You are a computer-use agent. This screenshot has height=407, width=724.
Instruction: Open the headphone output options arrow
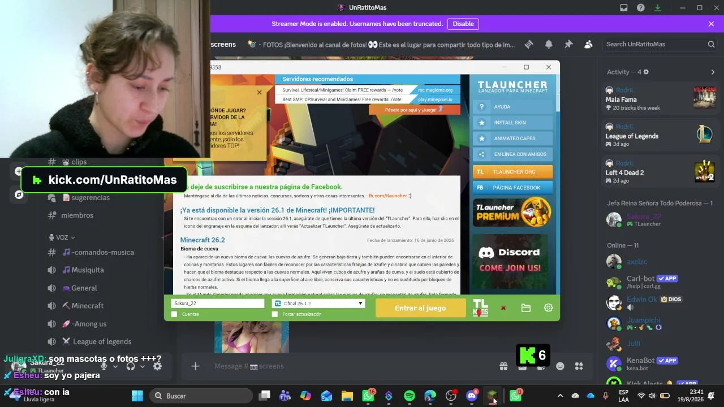[142, 366]
